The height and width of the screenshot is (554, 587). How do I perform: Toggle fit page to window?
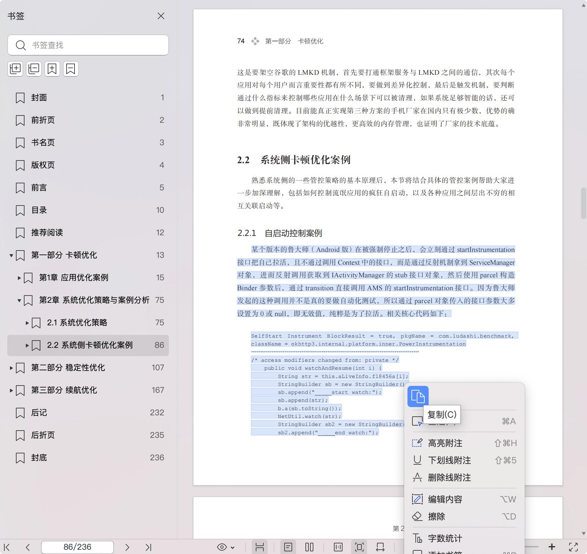tap(359, 547)
